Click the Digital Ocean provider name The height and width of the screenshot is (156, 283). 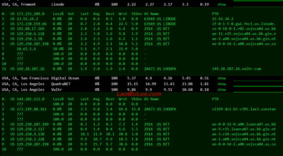coord(65,78)
